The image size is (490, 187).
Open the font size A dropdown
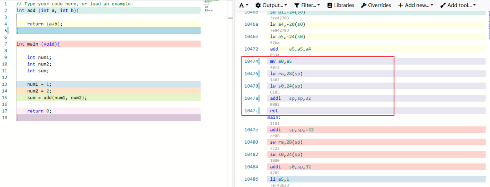(244, 5)
